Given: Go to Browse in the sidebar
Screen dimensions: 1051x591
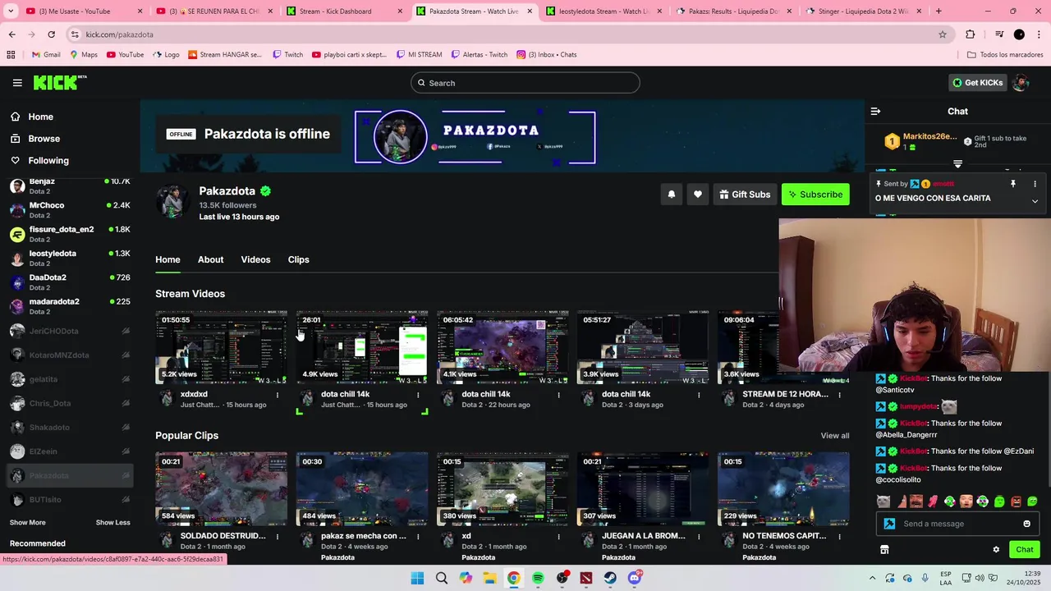Looking at the screenshot, I should (x=44, y=139).
